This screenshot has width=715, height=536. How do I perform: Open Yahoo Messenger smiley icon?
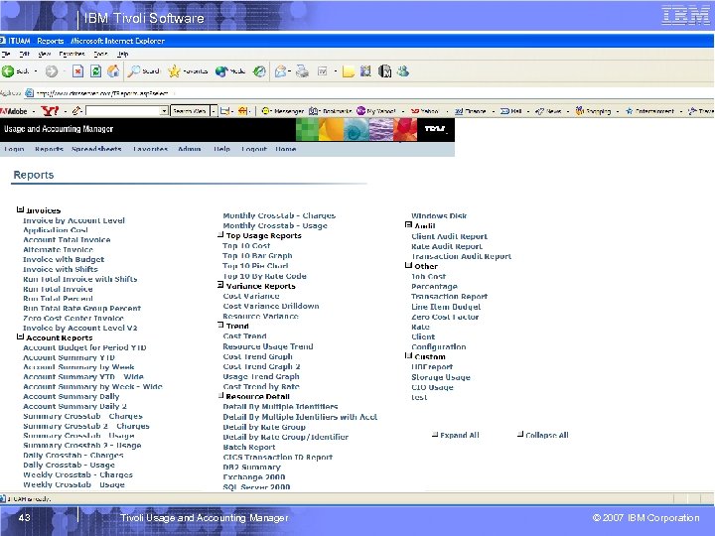[266, 111]
